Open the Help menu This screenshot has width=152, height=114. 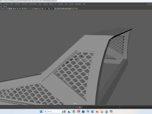tap(84, 4)
